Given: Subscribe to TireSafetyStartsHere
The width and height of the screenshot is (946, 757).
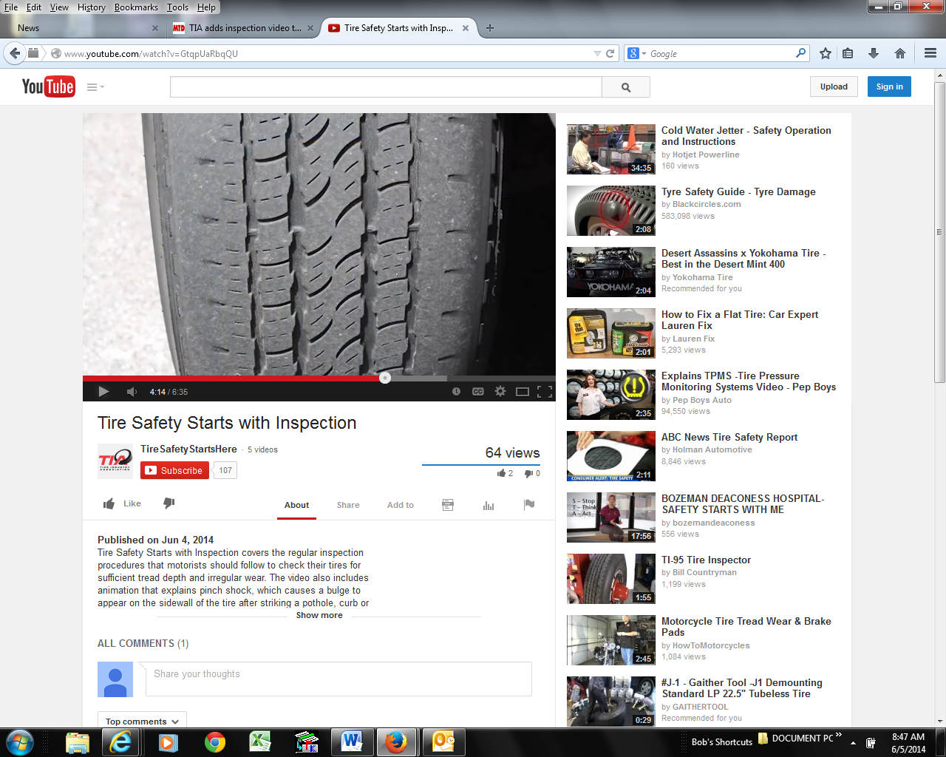Looking at the screenshot, I should pos(174,470).
